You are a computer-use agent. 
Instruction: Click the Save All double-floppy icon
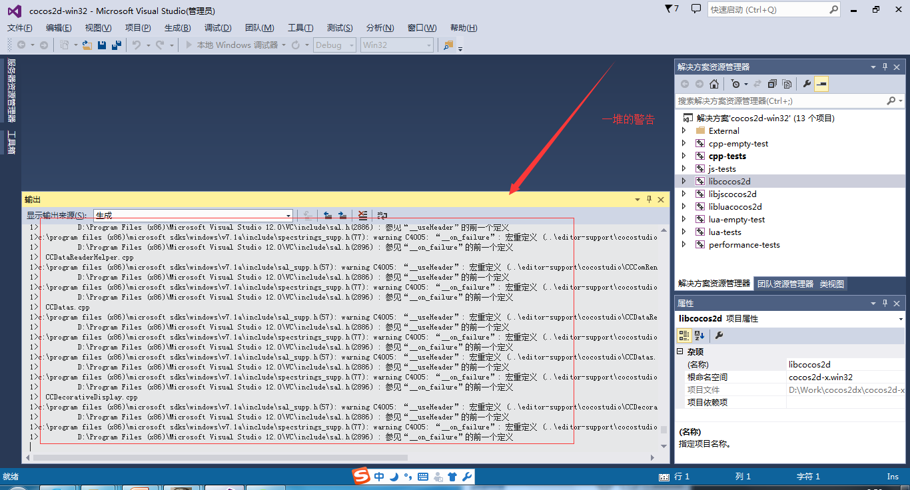click(x=117, y=45)
